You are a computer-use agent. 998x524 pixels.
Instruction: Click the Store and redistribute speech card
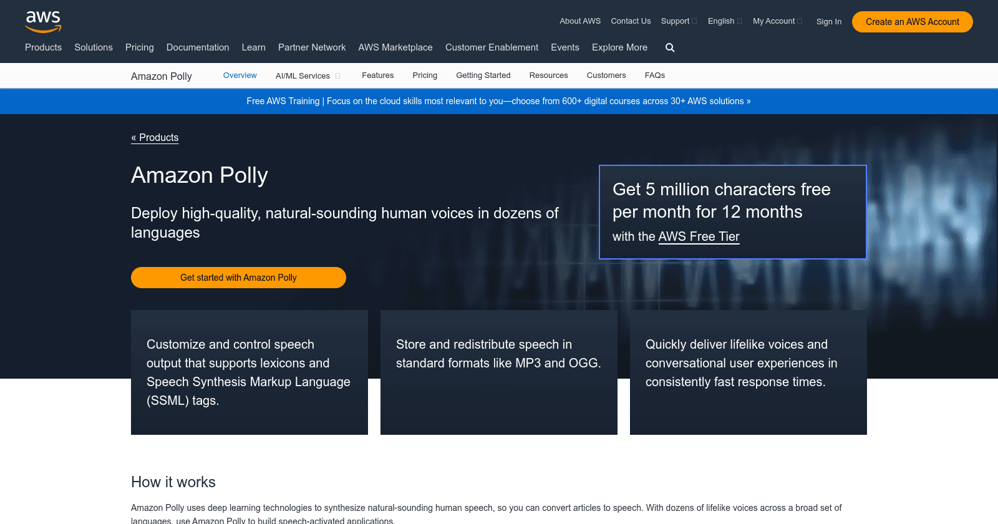click(x=499, y=372)
